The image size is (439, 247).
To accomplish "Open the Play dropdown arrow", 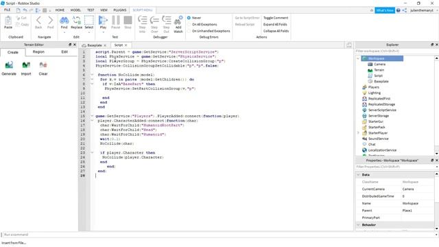I will [103, 32].
